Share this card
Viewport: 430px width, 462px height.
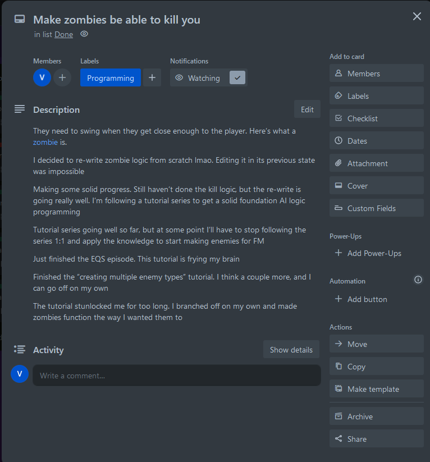376,439
